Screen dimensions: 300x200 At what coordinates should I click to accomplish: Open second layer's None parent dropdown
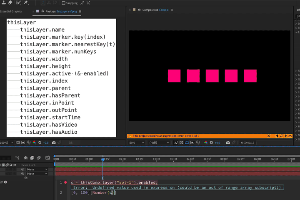37,174
